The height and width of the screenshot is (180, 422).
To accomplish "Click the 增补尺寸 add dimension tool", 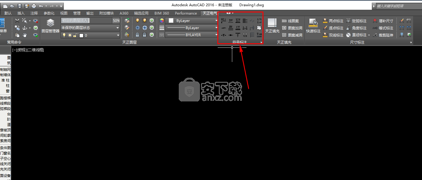I will click(383, 21).
